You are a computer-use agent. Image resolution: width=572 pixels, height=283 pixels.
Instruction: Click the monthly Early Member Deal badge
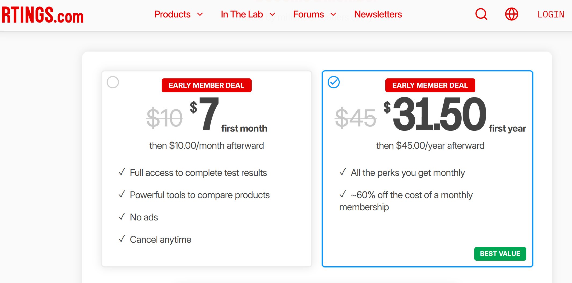pos(207,85)
